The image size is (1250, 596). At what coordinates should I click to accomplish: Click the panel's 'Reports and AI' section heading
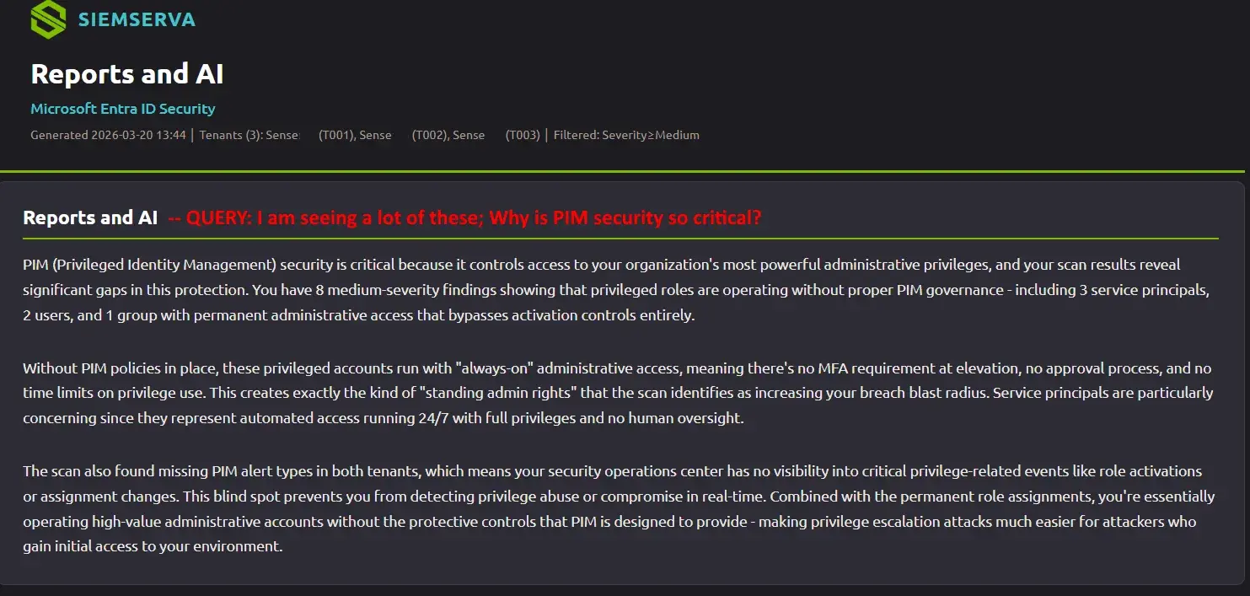90,217
